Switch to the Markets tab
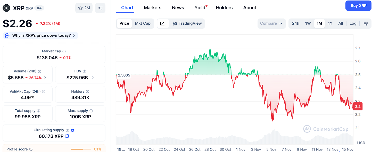372x152 pixels. click(x=153, y=8)
